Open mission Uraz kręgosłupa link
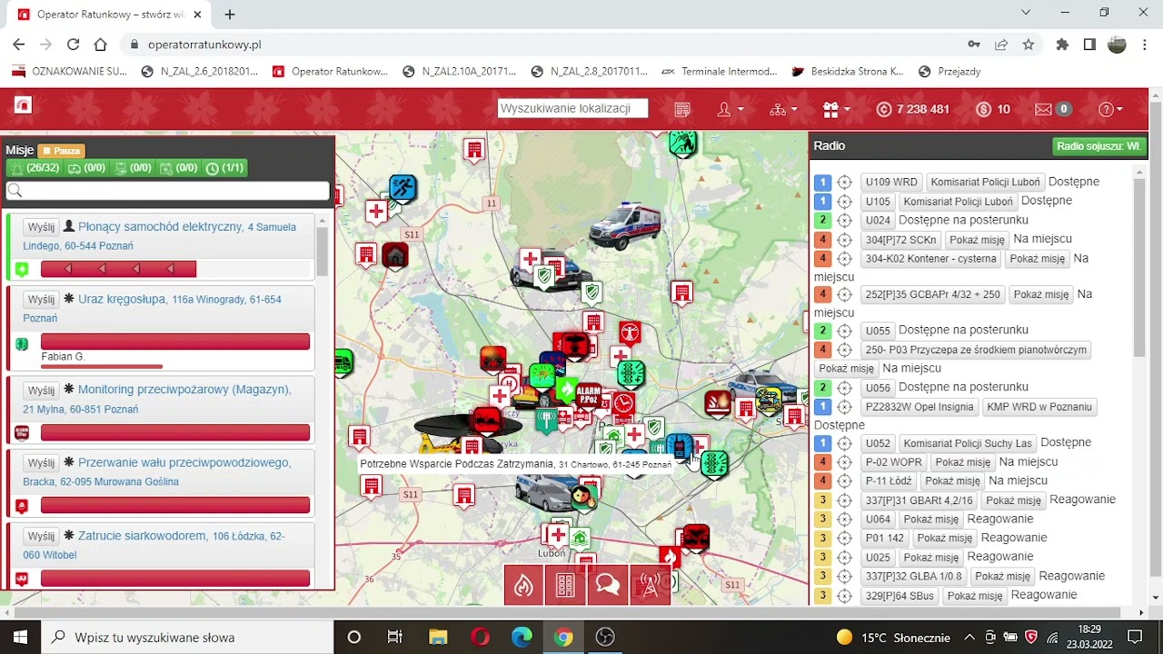Viewport: 1163px width, 654px height. tap(122, 299)
